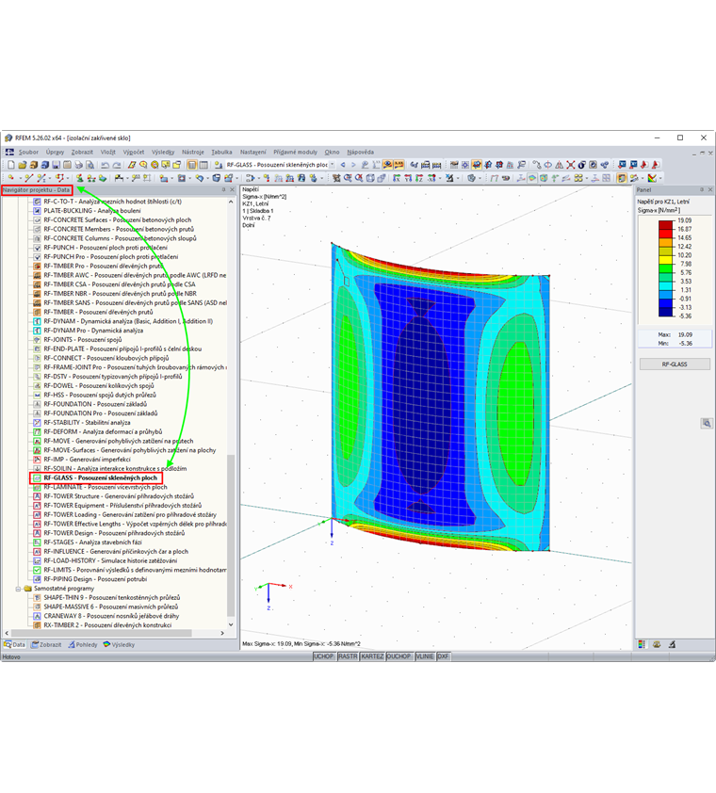Click the navigator horizontal scroll-right arrow

click(x=222, y=633)
